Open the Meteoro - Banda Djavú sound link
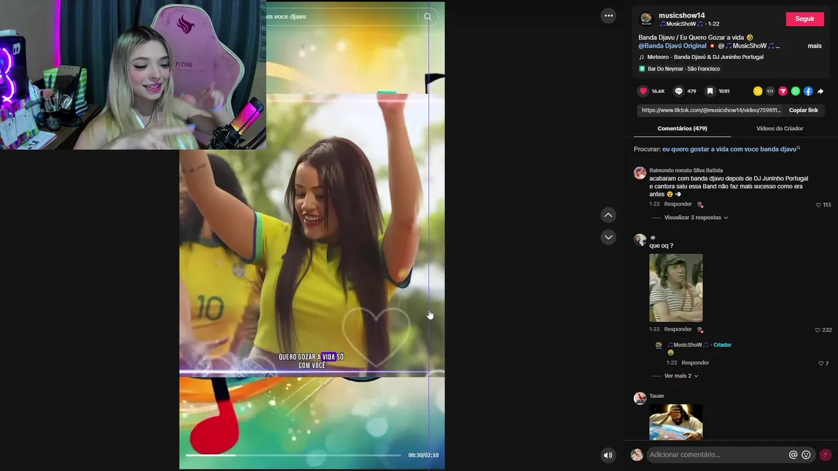 [705, 57]
